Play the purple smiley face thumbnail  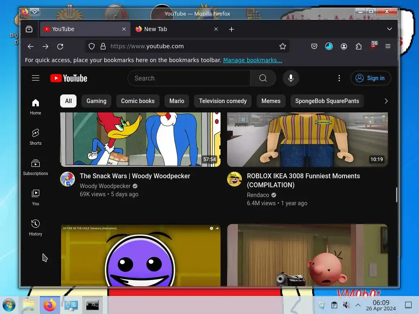pyautogui.click(x=140, y=255)
